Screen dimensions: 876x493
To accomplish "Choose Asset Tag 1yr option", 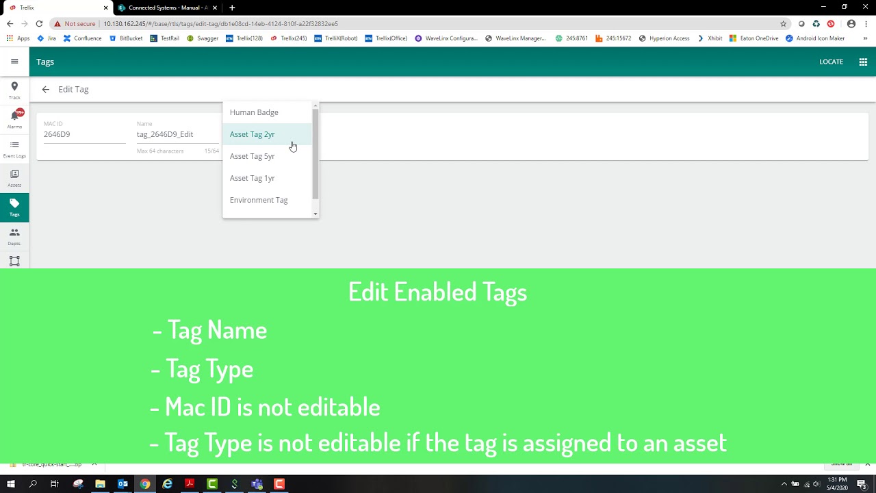I will coord(267,178).
